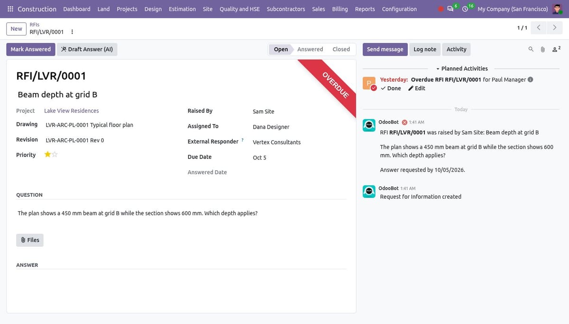Open the Projects menu
This screenshot has width=569, height=324.
pos(127,9)
